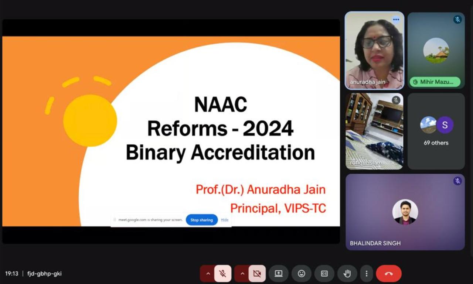This screenshot has width=473, height=284.
Task: Click the drag handle on sharing notice
Action: click(115, 220)
